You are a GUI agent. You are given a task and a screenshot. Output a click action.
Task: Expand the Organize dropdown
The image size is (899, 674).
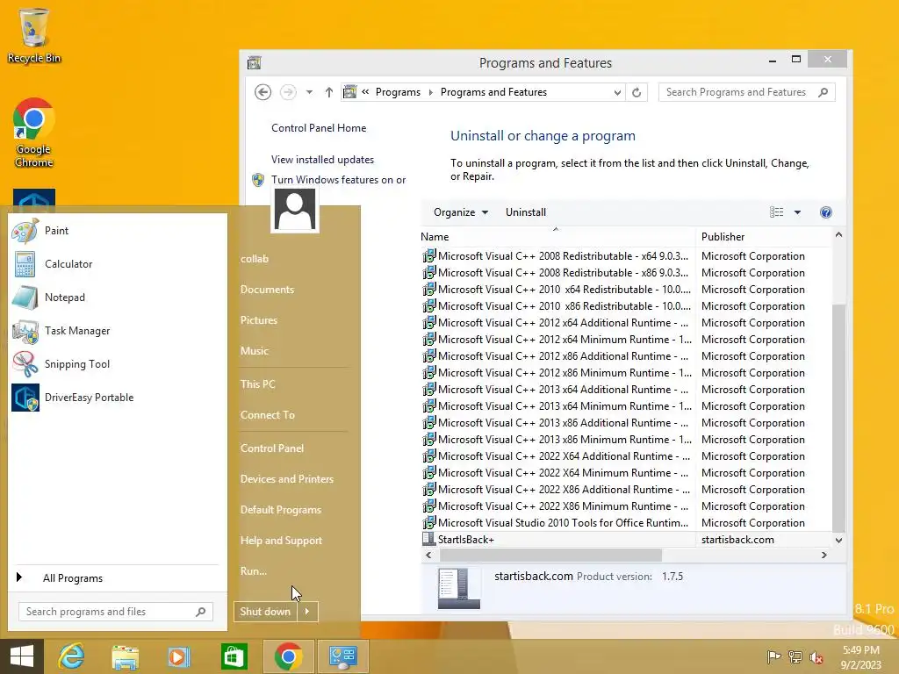(460, 212)
